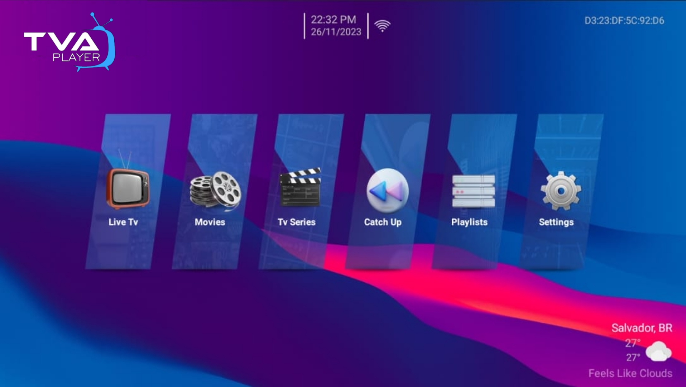Click the 22:32 PM clock time

pos(333,20)
